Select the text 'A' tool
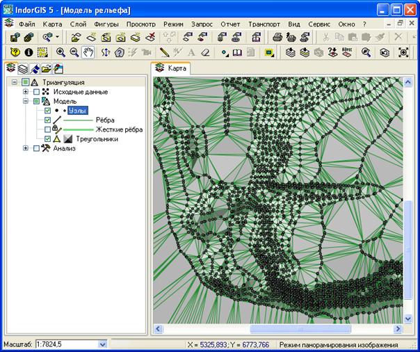Image resolution: width=420 pixels, height=352 pixels. point(191,51)
